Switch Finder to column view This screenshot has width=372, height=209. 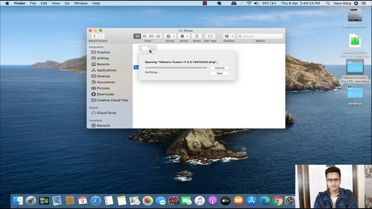[x=151, y=36]
